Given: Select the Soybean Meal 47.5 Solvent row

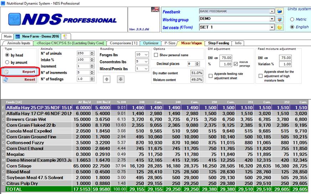Looking at the screenshot, I should tap(155, 178).
